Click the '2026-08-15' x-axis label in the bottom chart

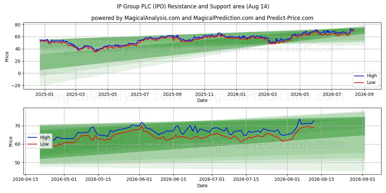point(322,179)
